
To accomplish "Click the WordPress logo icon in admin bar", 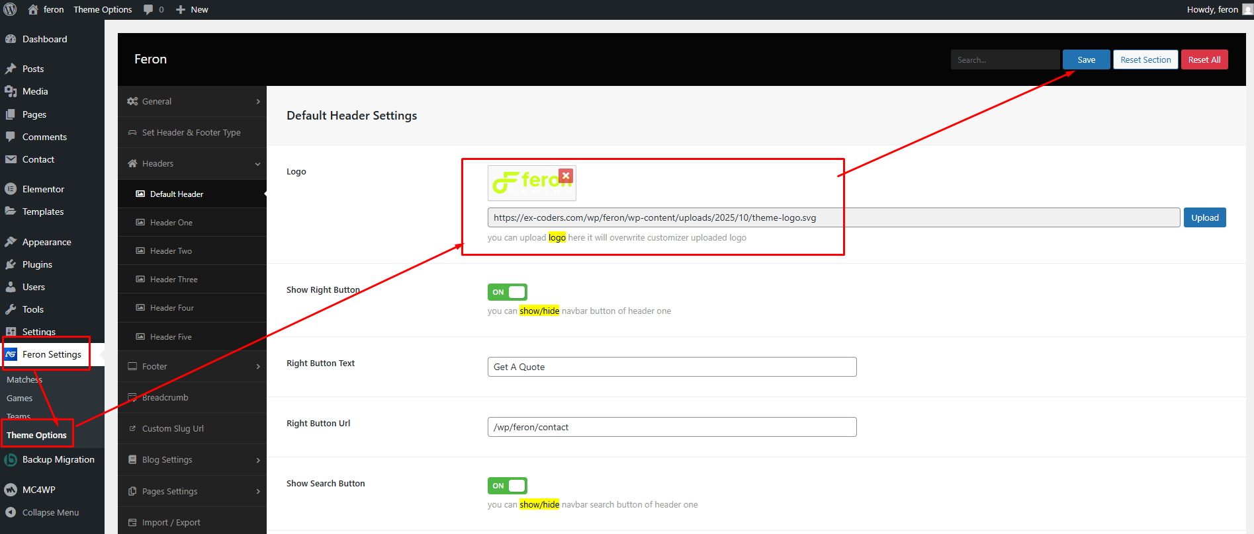I will coord(10,9).
